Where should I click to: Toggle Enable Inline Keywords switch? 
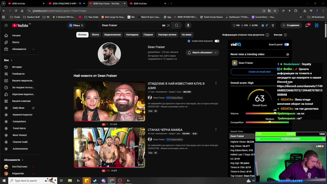pyautogui.click(x=217, y=41)
